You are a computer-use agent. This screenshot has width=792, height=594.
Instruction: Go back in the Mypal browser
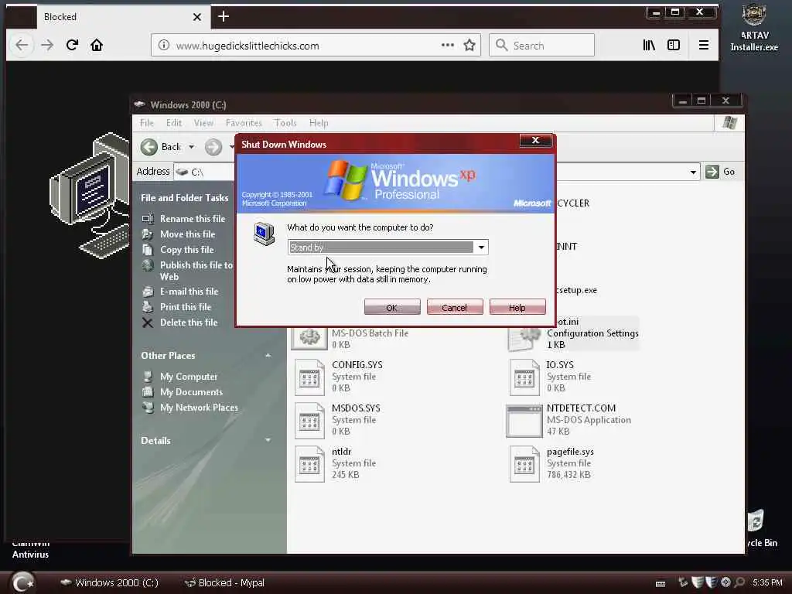click(x=22, y=46)
